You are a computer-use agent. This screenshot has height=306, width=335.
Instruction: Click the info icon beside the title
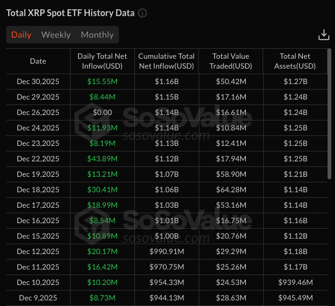click(142, 13)
